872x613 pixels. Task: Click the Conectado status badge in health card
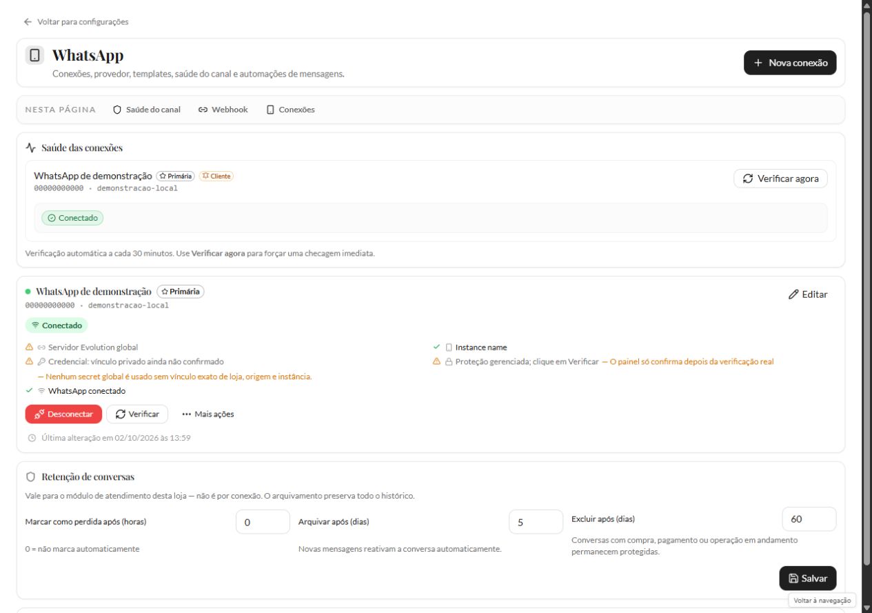click(72, 218)
